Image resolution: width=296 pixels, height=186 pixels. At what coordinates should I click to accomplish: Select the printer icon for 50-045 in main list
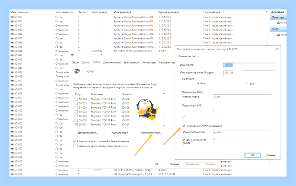click(x=12, y=47)
